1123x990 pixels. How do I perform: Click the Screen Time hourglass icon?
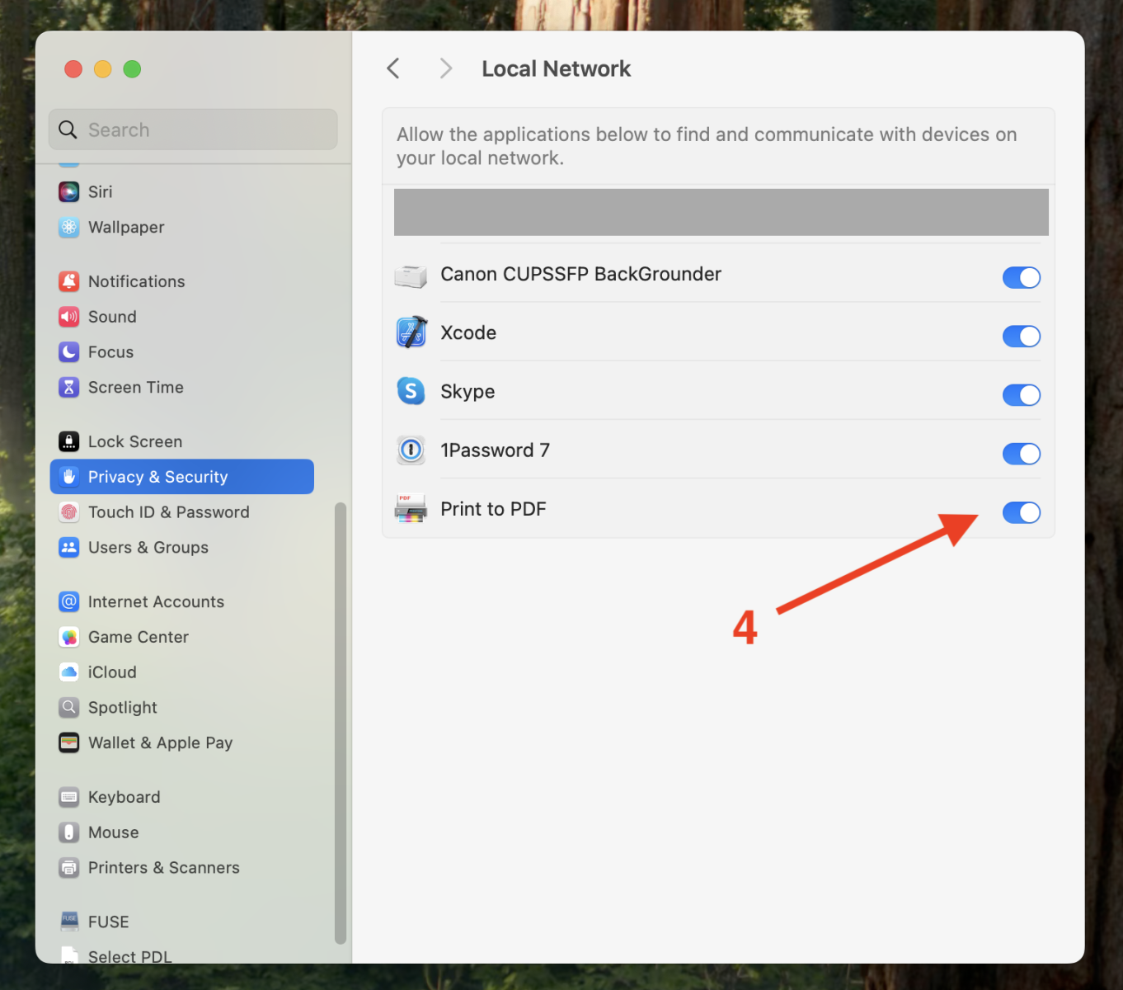point(69,388)
